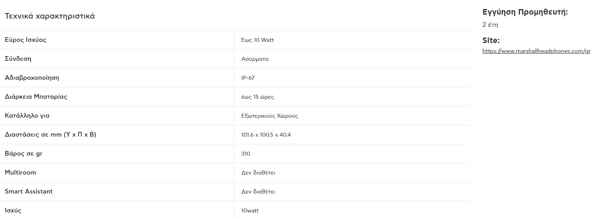Click the Έως 10 Watt value
The height and width of the screenshot is (218, 594).
click(258, 40)
